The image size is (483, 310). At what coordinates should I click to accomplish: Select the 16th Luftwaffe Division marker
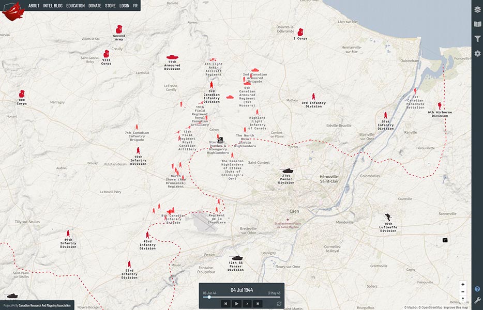pos(388,218)
